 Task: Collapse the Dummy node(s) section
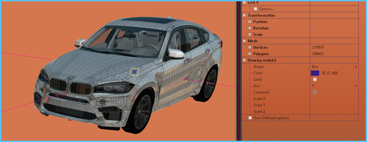[x=244, y=60]
